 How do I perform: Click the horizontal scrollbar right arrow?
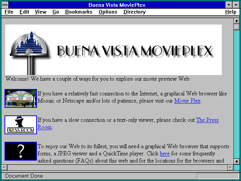(230, 167)
